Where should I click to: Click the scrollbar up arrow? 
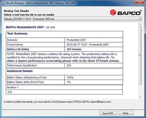pyautogui.click(x=140, y=24)
